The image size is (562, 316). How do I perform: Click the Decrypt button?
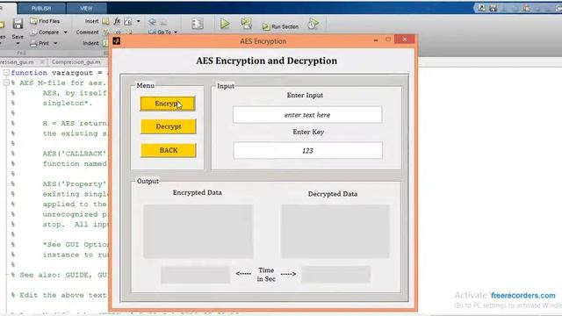coord(169,126)
